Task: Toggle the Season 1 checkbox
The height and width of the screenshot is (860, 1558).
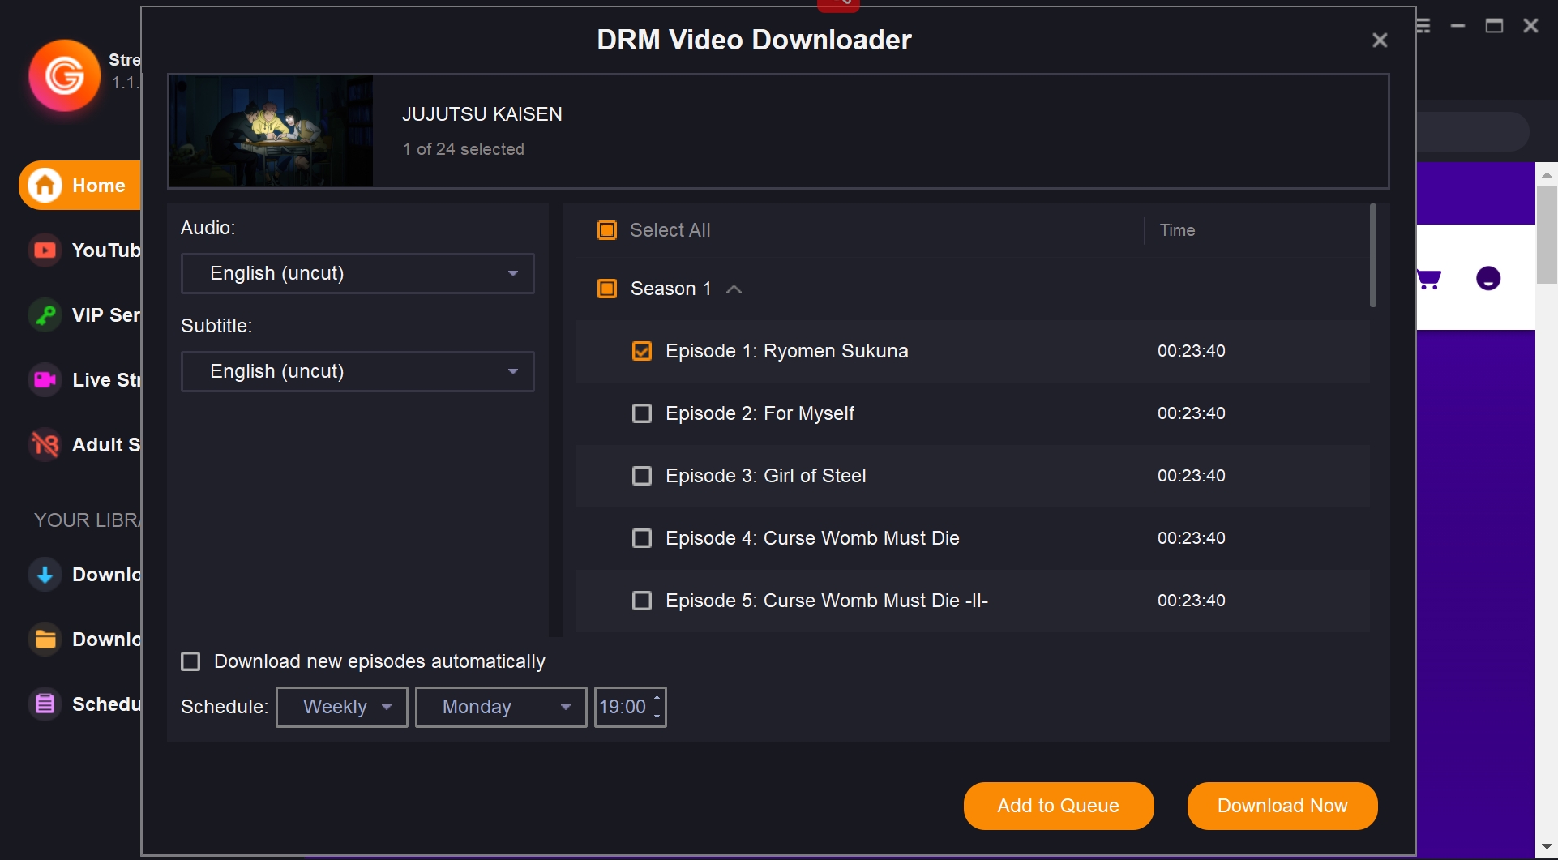Action: pyautogui.click(x=607, y=289)
